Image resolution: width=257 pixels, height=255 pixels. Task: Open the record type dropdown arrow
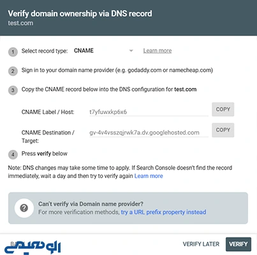pos(131,51)
